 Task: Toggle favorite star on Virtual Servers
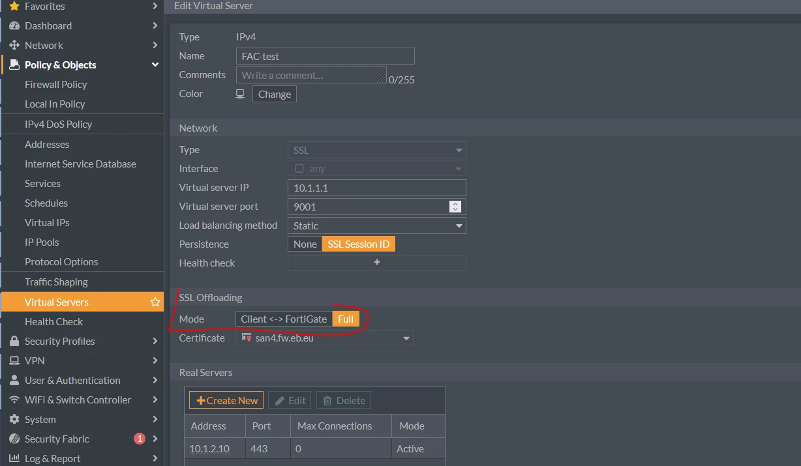[x=155, y=302]
